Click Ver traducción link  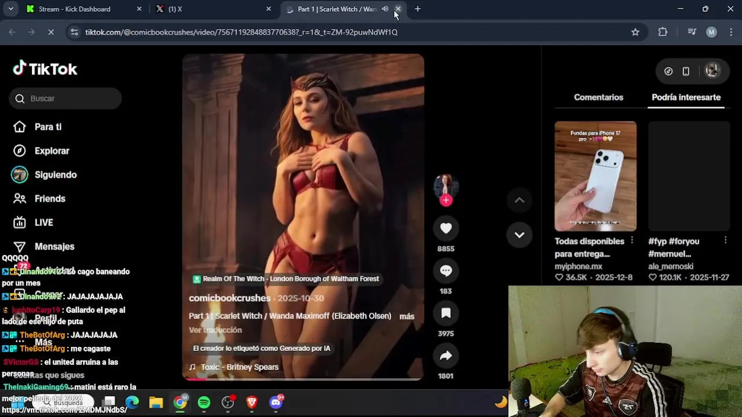(x=215, y=330)
